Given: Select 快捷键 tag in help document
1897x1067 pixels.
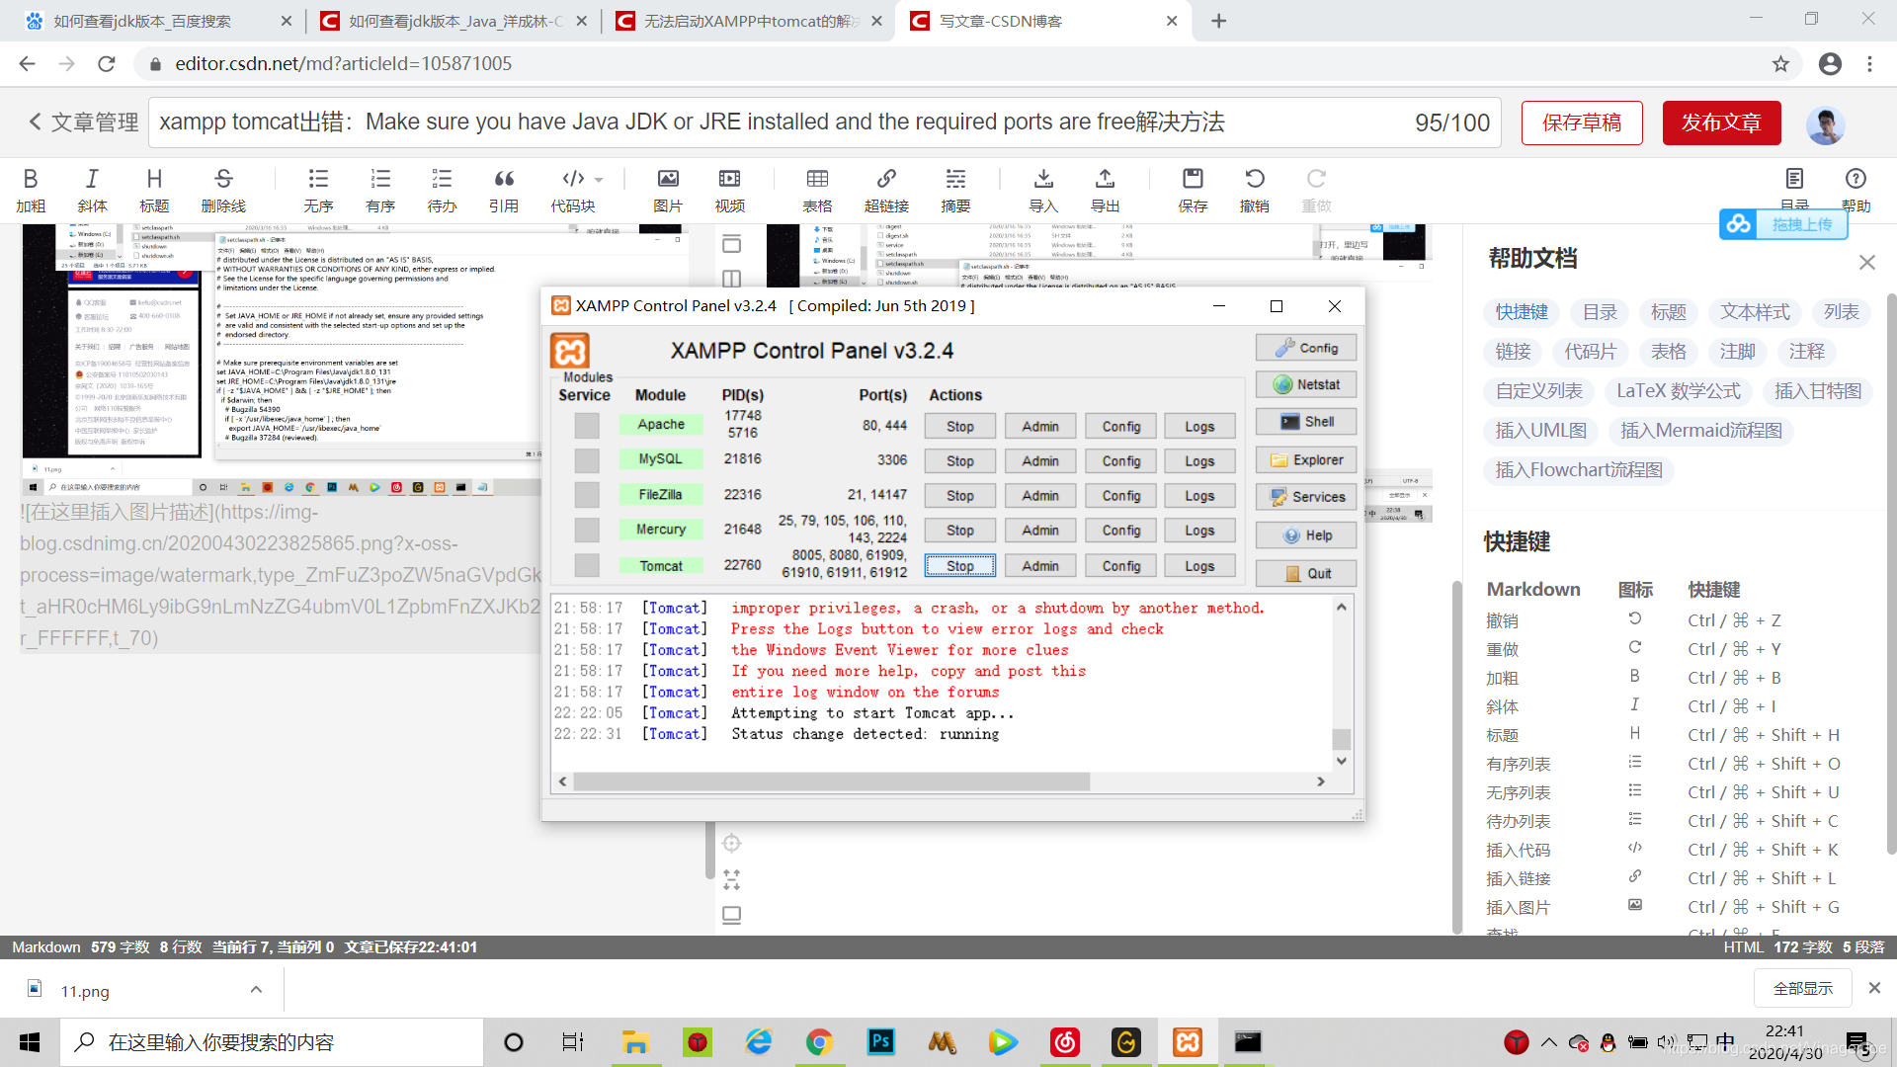Looking at the screenshot, I should pyautogui.click(x=1522, y=312).
